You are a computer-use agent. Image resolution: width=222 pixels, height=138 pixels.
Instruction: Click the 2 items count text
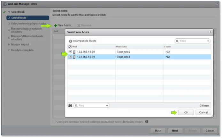pyautogui.click(x=204, y=106)
